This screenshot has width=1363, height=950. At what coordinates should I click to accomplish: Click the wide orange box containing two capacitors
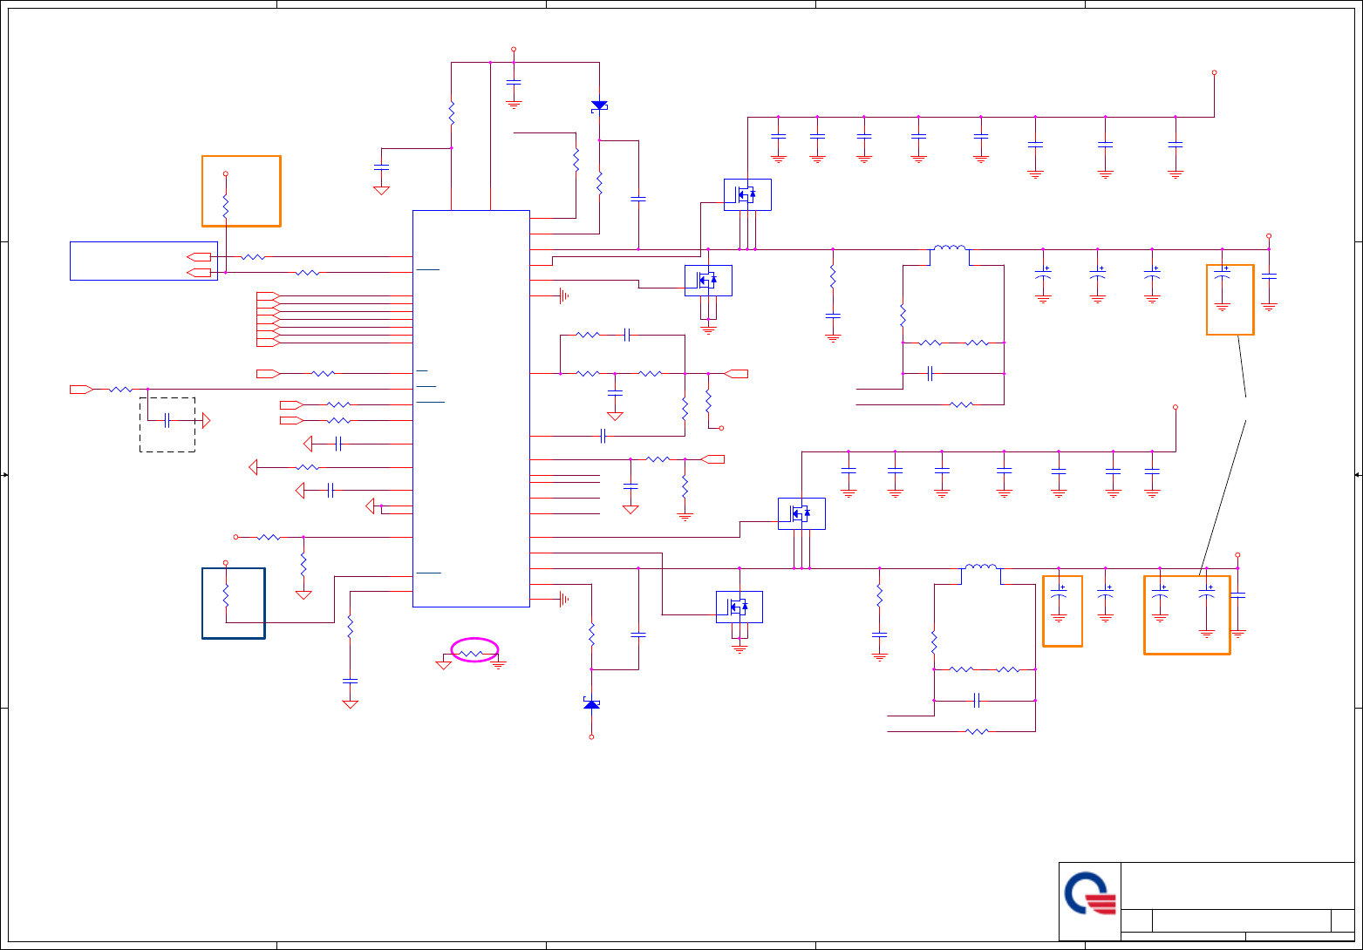point(1187,614)
